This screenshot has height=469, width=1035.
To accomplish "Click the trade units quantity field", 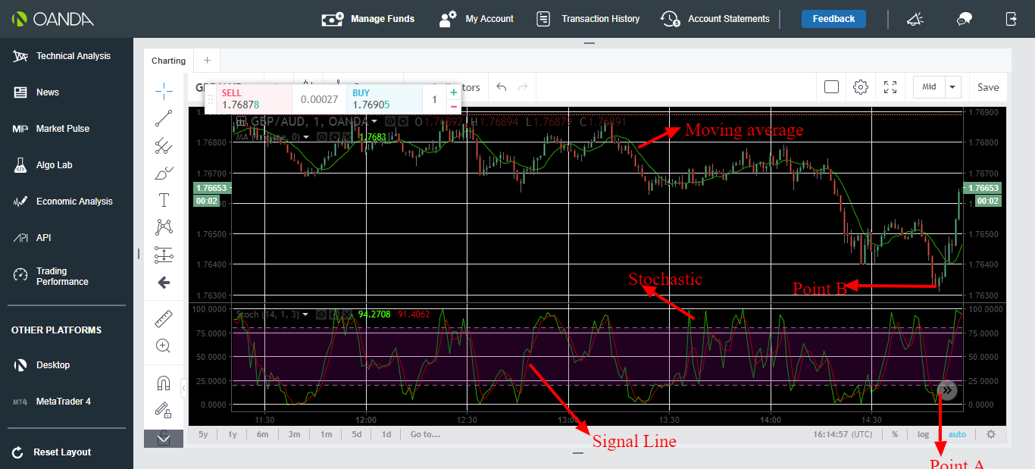I will [434, 99].
